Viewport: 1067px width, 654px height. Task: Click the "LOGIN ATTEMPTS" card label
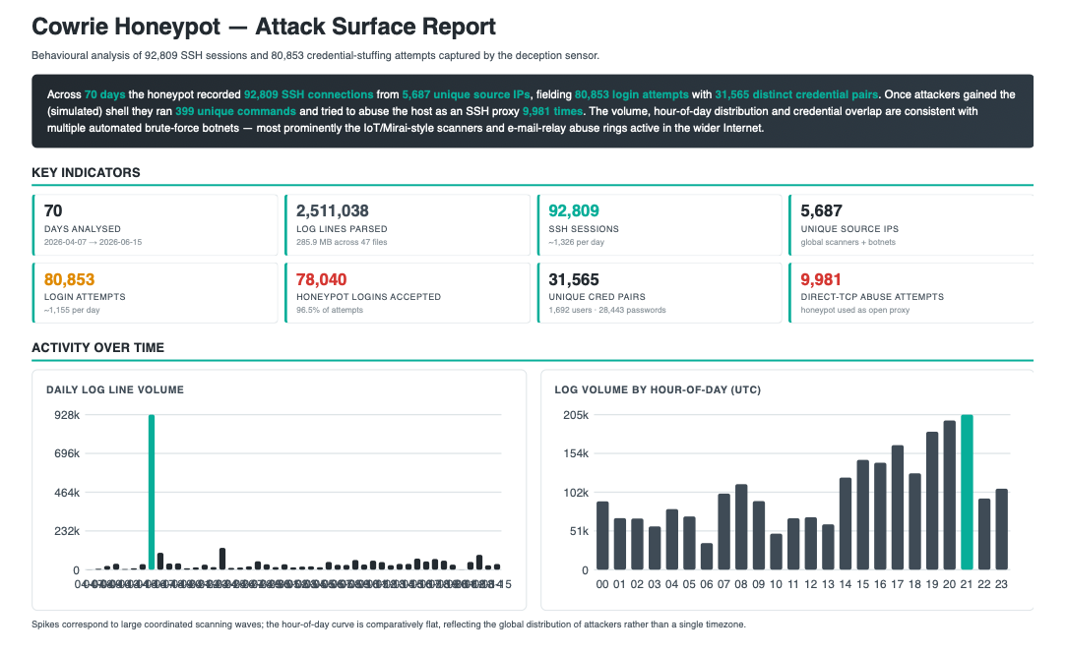click(85, 297)
